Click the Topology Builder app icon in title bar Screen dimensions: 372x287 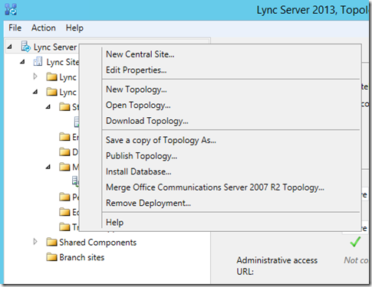click(11, 10)
